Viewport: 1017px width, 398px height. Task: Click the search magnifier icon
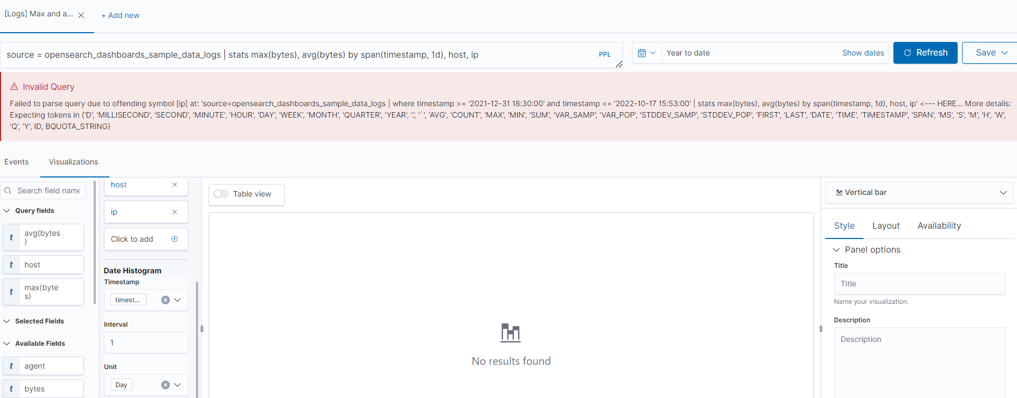[8, 191]
